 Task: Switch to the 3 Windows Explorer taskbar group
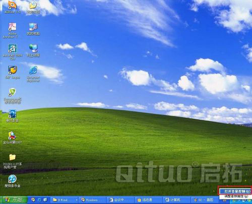pos(65,200)
